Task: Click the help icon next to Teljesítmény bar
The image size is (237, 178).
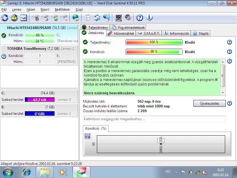Action: pos(229,42)
